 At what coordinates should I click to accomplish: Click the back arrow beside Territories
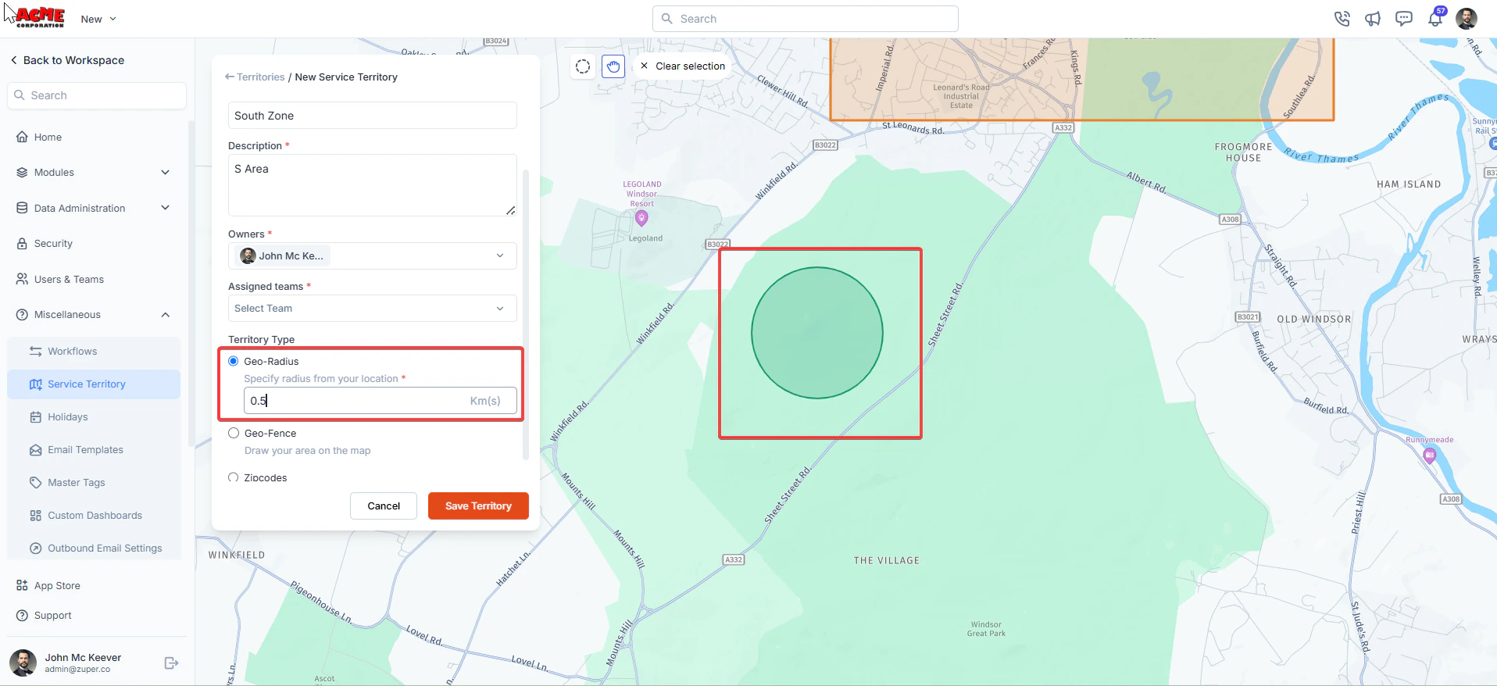pos(230,77)
